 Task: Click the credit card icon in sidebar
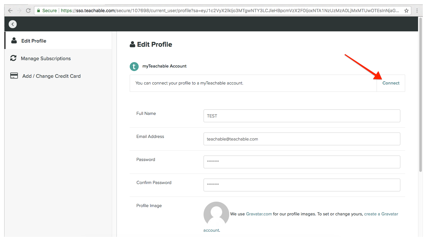[x=14, y=76]
